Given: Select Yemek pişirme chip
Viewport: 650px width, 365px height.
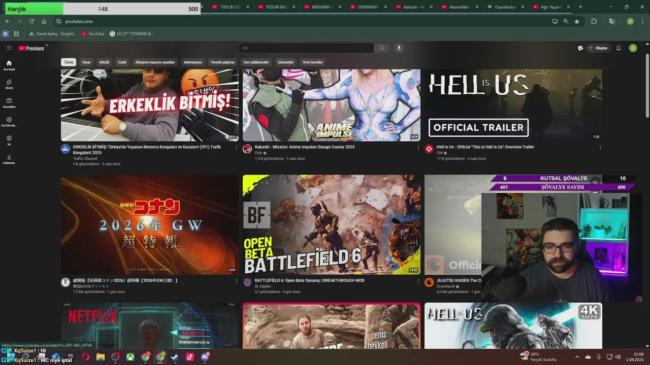Looking at the screenshot, I should tap(222, 62).
